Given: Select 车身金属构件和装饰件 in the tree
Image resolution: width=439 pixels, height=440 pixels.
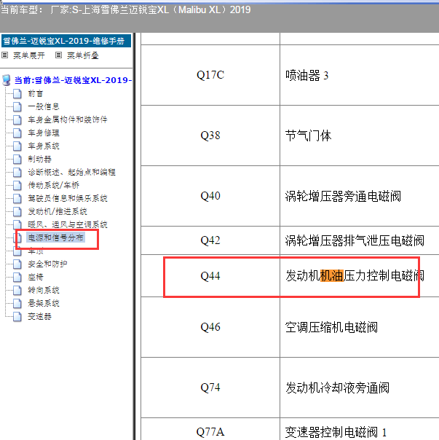Looking at the screenshot, I should click(x=68, y=119).
